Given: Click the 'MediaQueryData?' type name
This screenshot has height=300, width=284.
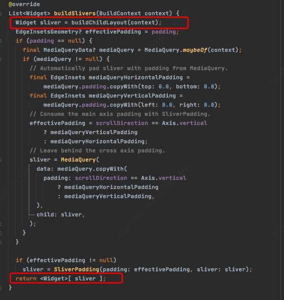Looking at the screenshot, I should (69, 50).
